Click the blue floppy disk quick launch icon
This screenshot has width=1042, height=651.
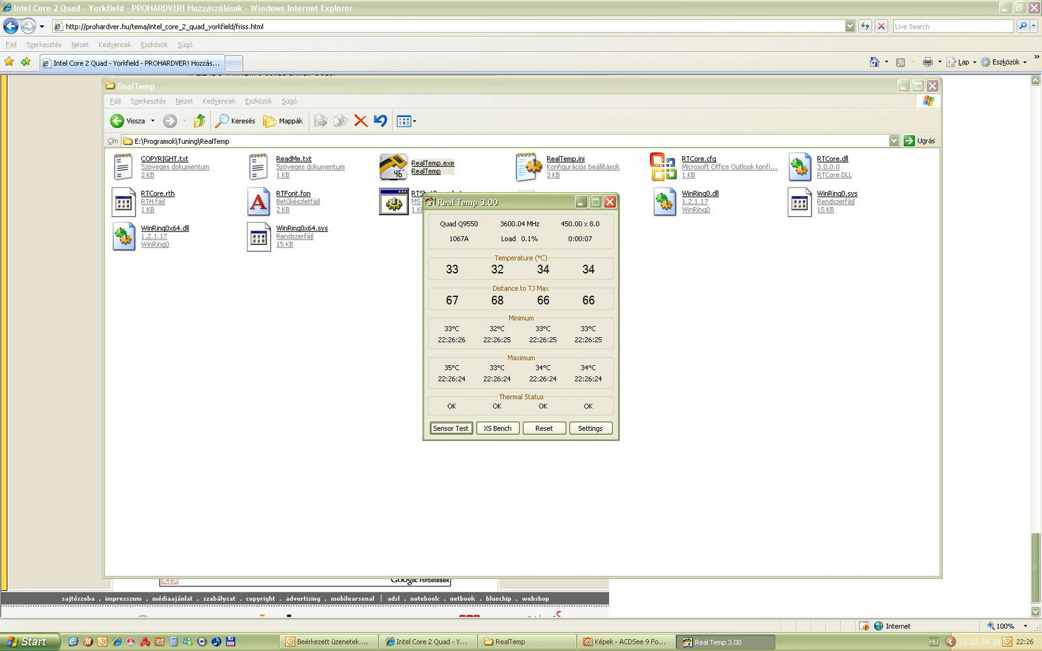(231, 641)
